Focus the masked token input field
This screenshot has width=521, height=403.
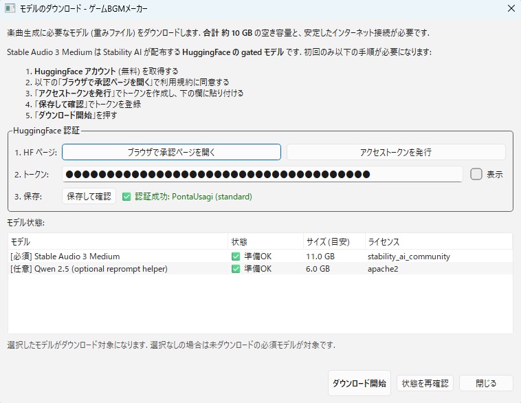(x=262, y=174)
